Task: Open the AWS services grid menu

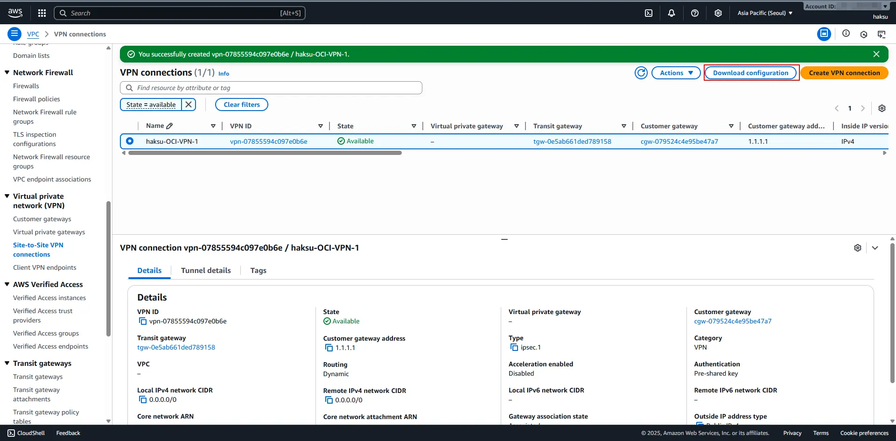Action: tap(42, 13)
